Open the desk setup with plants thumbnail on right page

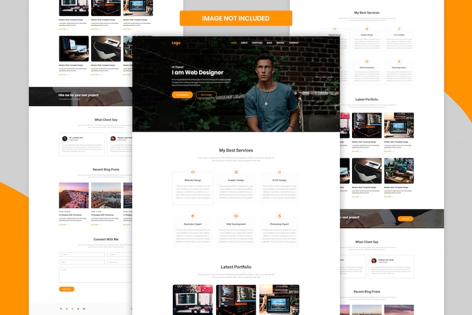tap(399, 171)
